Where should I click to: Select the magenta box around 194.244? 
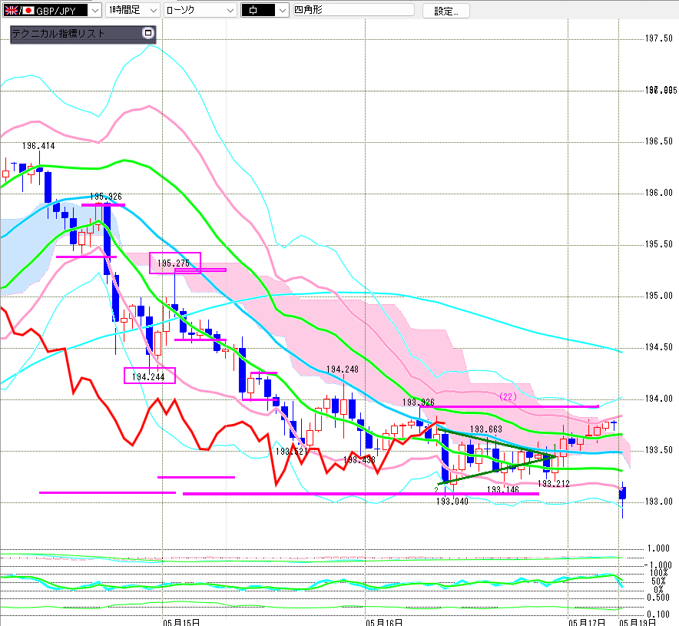(x=149, y=376)
